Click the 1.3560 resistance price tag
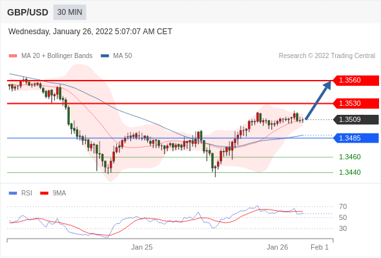381x258 pixels. click(x=356, y=81)
